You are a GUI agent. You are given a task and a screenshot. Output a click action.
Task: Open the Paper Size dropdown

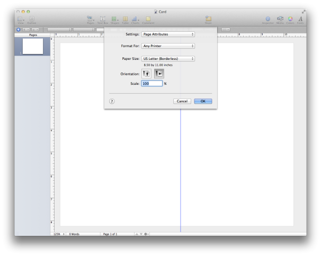[168, 59]
